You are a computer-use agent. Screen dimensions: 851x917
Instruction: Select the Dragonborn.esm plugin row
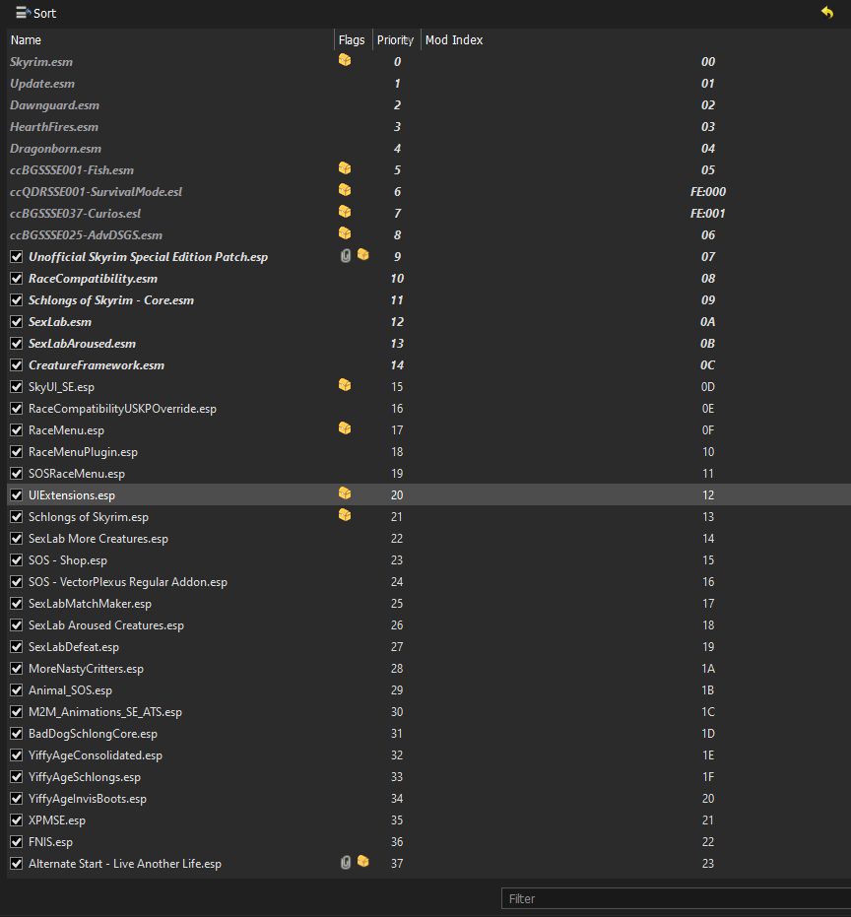coord(428,148)
